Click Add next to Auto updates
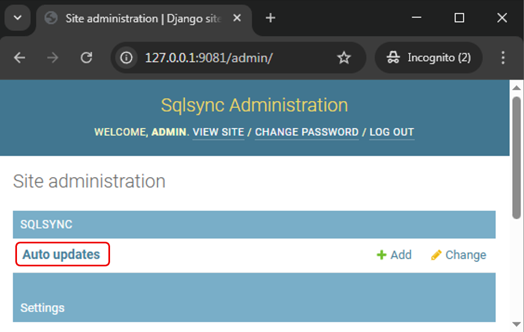 point(394,255)
